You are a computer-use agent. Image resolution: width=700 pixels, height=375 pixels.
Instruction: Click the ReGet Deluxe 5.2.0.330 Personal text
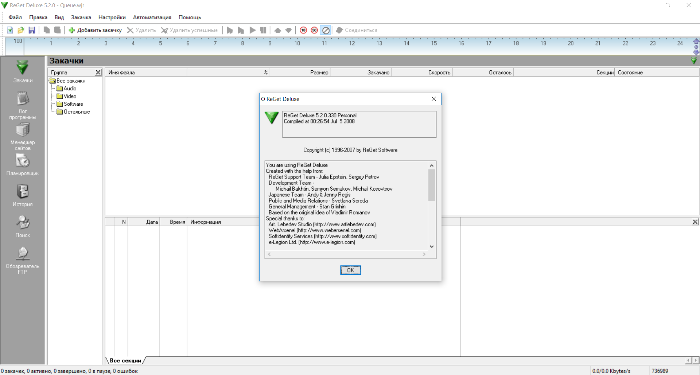pyautogui.click(x=320, y=115)
